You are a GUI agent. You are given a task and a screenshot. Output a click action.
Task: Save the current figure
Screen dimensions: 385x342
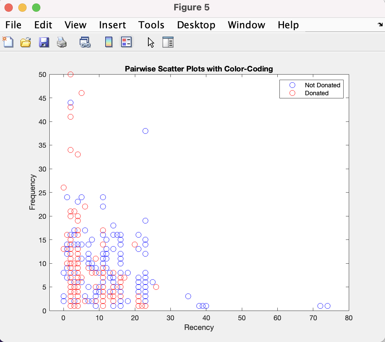(44, 42)
